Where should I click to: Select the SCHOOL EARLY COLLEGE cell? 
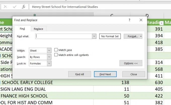point(47,82)
